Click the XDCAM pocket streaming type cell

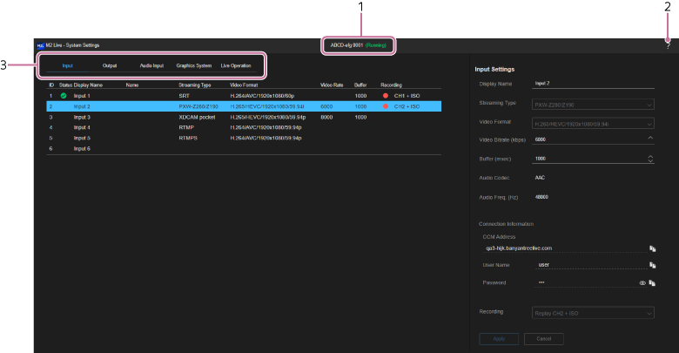(197, 117)
